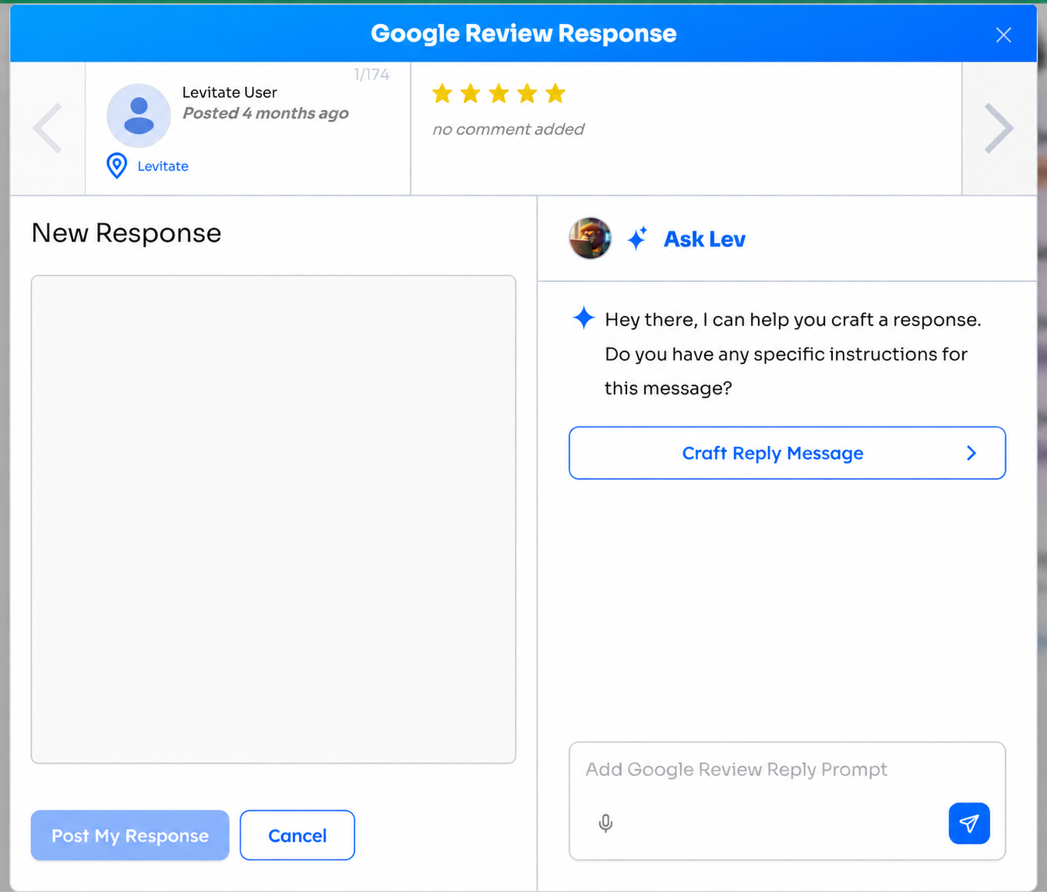Go to the next review with right arrow
The height and width of the screenshot is (892, 1047).
(999, 128)
